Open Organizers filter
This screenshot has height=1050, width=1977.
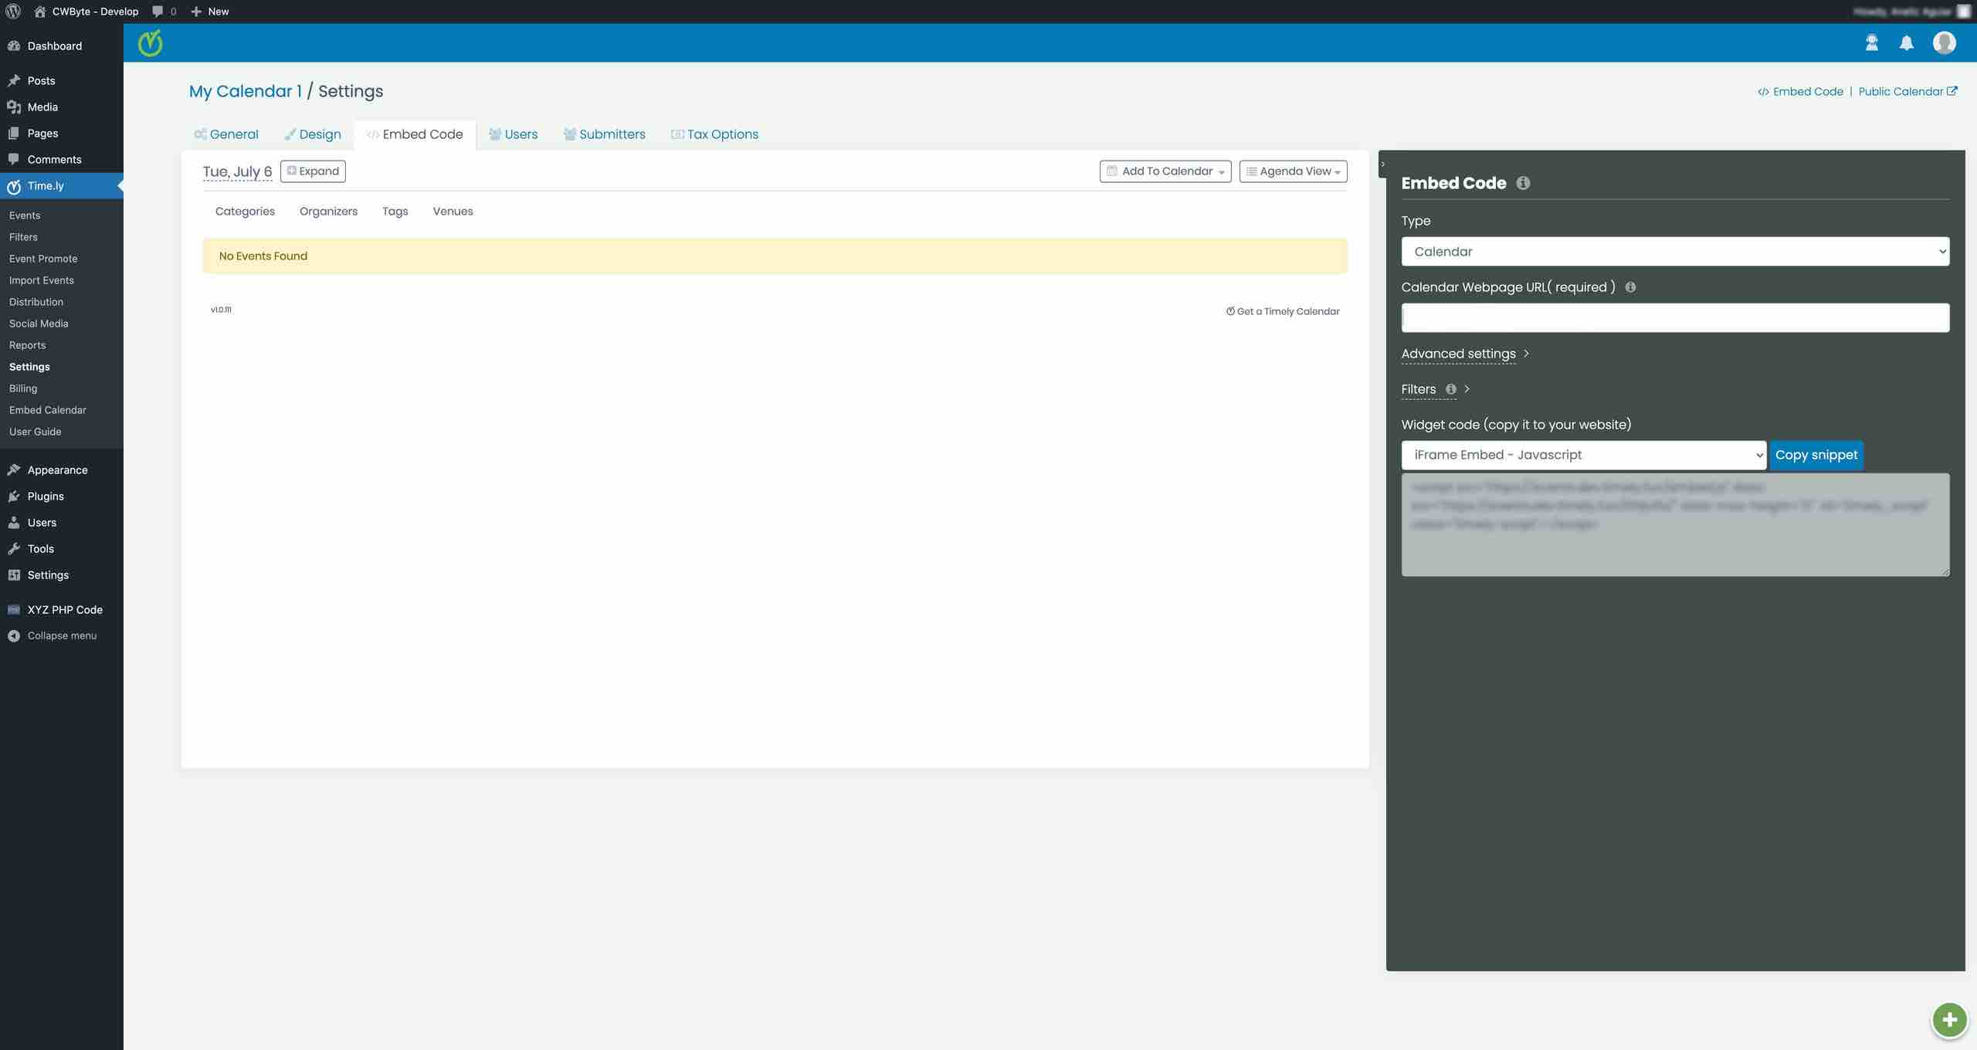[x=328, y=212]
